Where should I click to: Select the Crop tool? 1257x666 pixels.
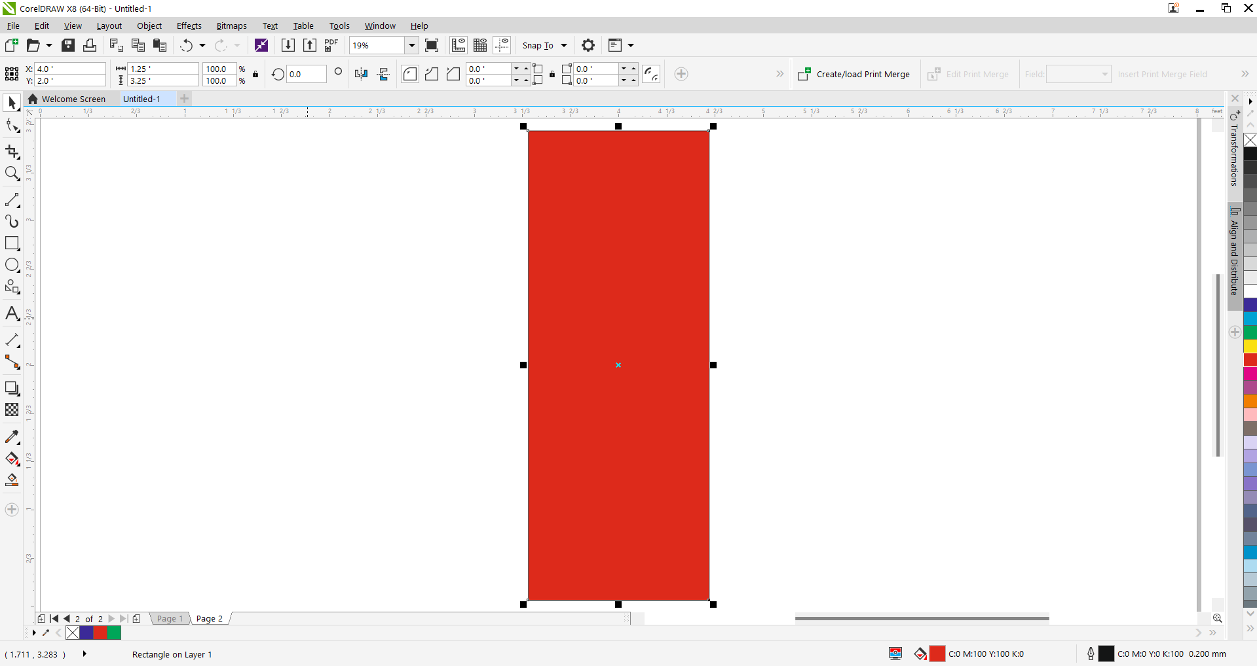(x=12, y=152)
